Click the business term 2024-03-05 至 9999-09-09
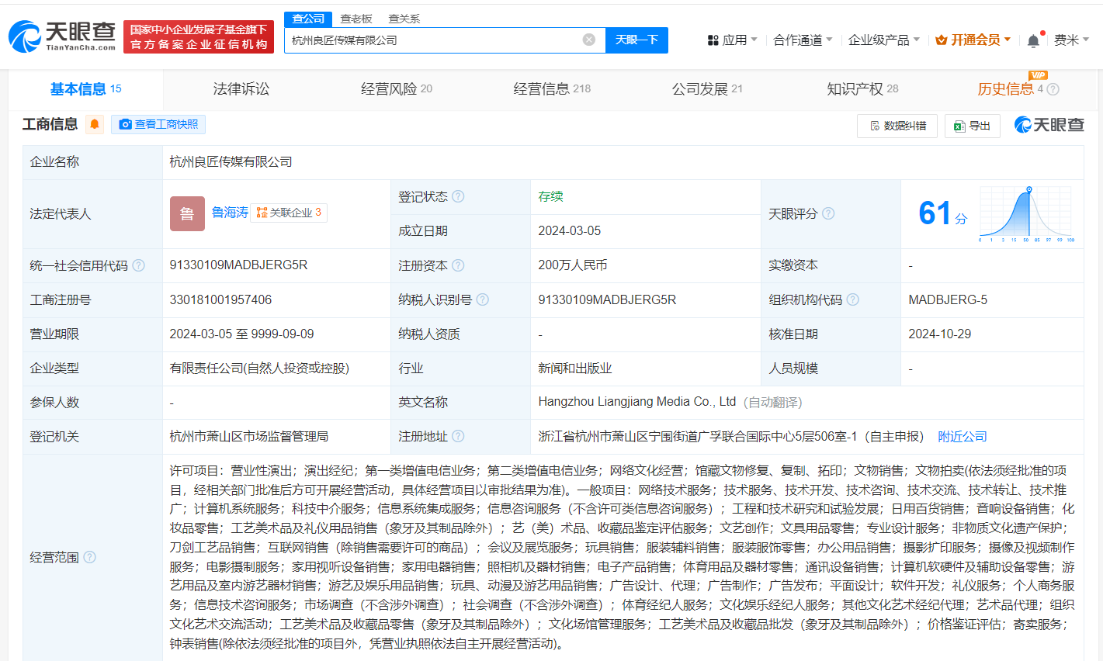The width and height of the screenshot is (1103, 661). click(x=241, y=334)
